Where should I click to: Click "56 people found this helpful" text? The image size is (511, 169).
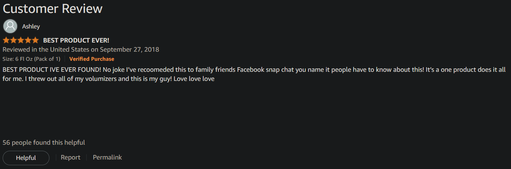44,143
